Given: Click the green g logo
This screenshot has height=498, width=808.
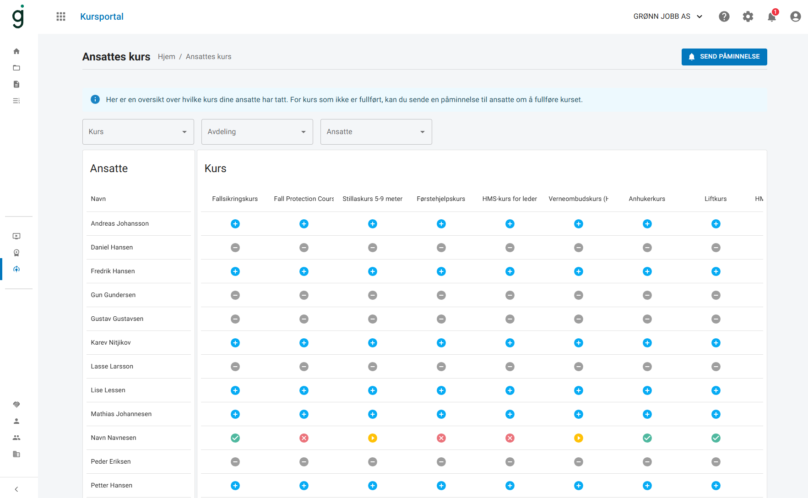Looking at the screenshot, I should tap(18, 16).
